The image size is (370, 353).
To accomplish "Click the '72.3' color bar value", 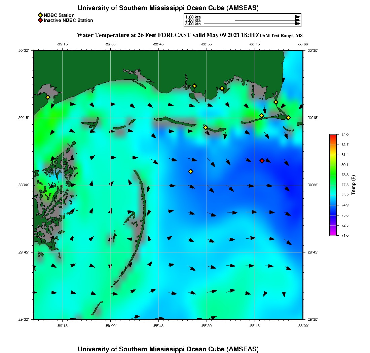I will pyautogui.click(x=345, y=225).
